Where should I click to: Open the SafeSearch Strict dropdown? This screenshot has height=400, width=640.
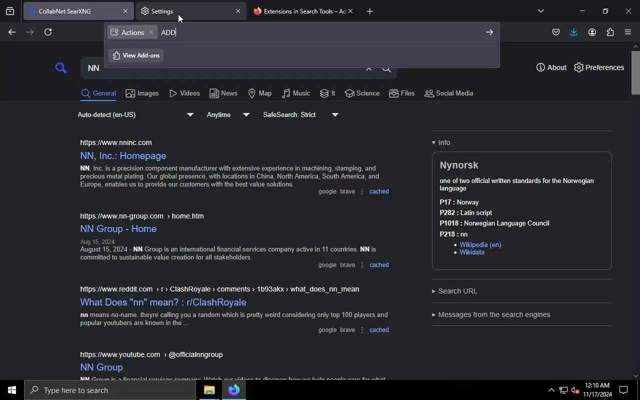coord(300,114)
